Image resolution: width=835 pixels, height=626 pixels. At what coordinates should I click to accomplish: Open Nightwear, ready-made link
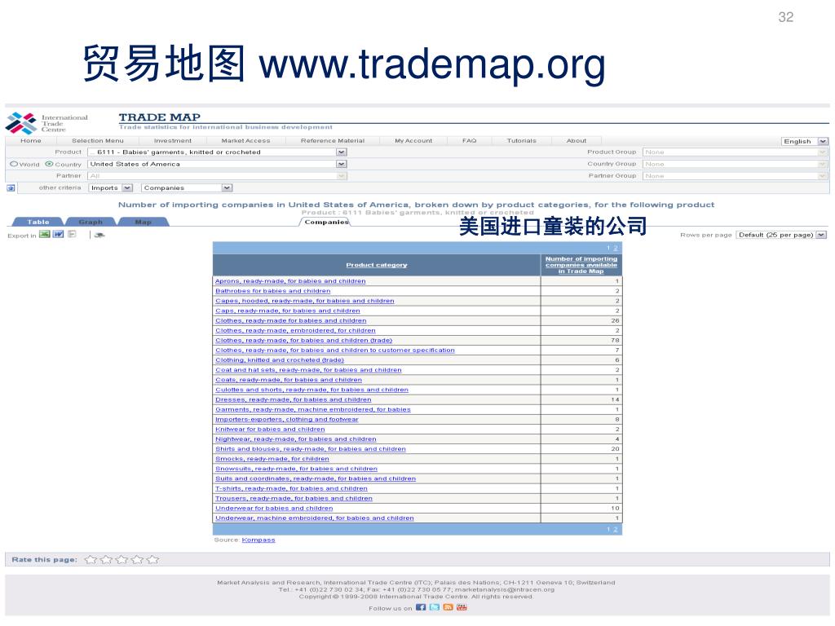point(295,439)
